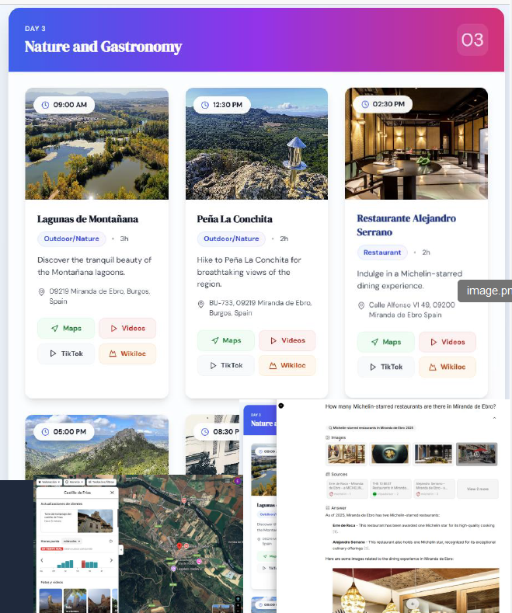The height and width of the screenshot is (613, 512).
Task: Expand the Valoración filter dropdown
Action: [x=51, y=482]
